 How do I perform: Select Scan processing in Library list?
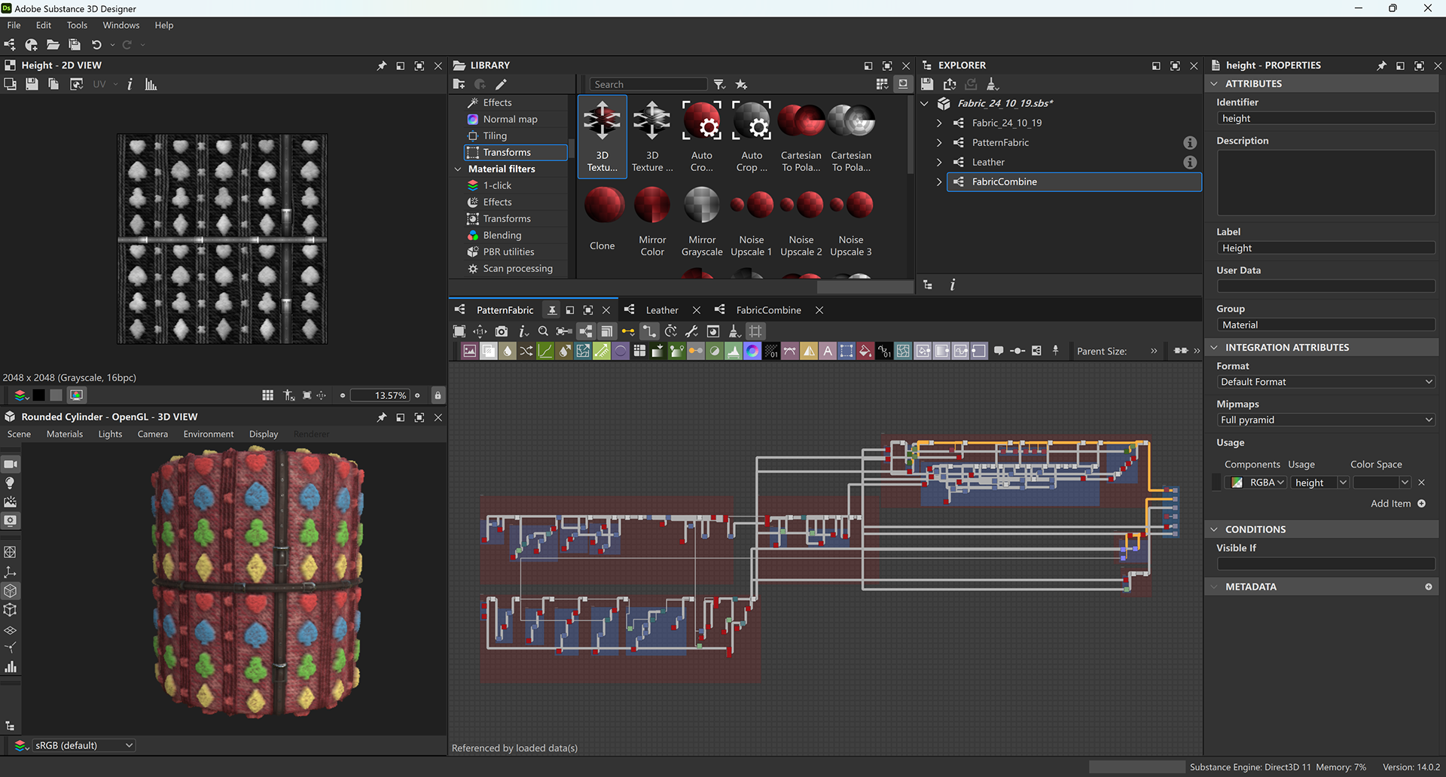517,269
